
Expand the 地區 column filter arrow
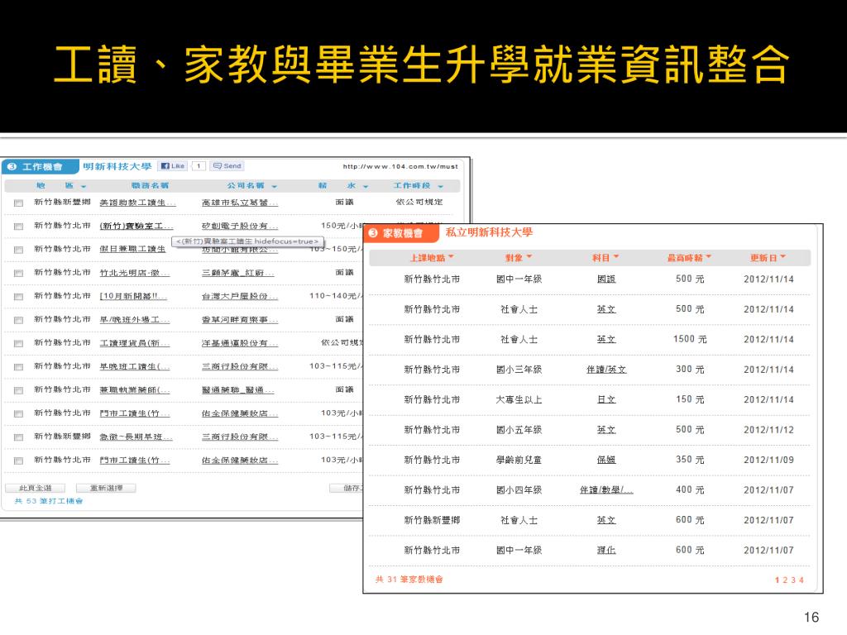point(84,186)
